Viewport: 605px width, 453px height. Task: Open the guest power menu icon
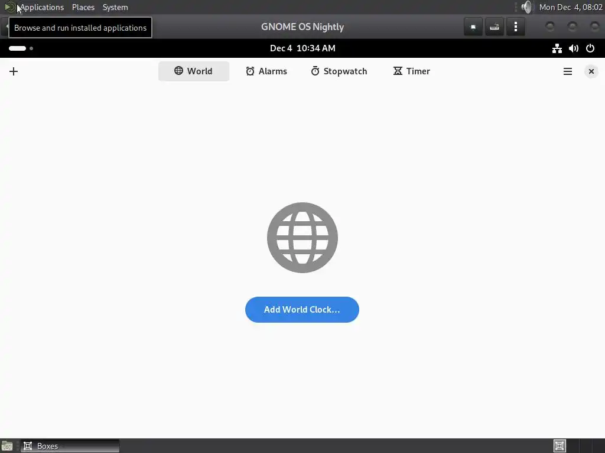[590, 48]
